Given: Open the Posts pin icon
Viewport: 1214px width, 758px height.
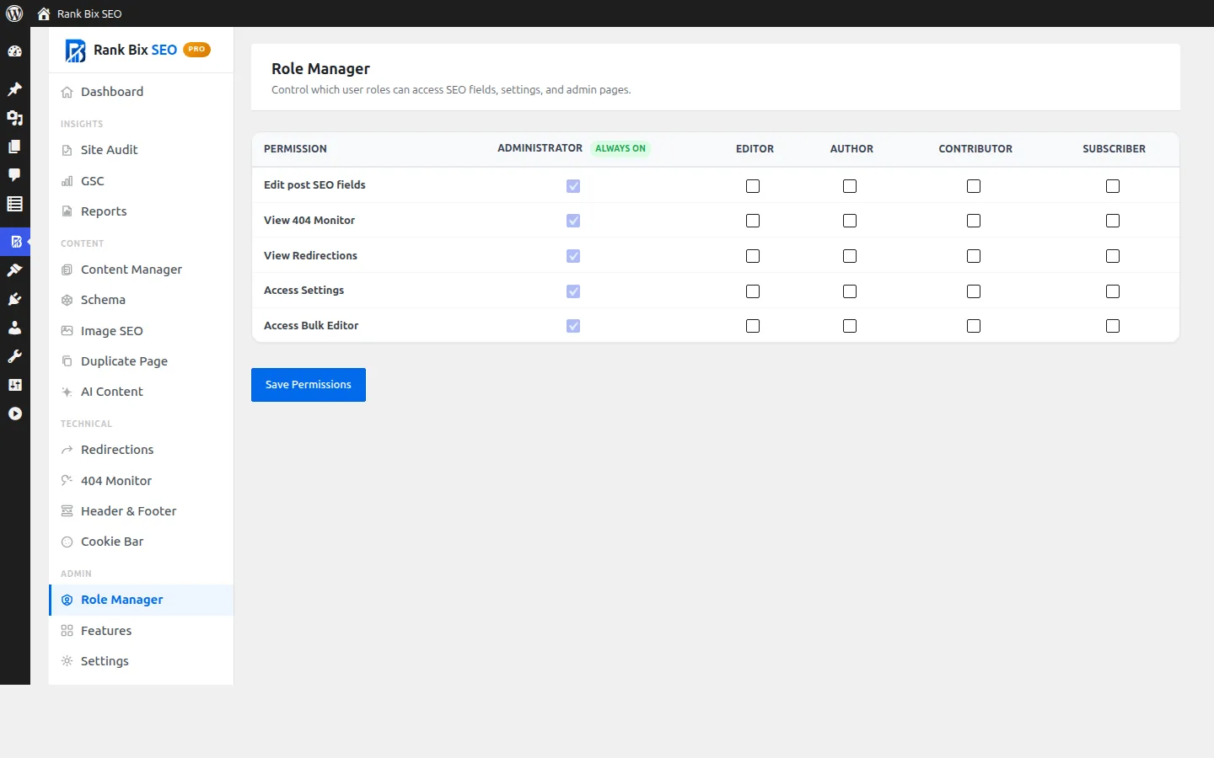Looking at the screenshot, I should pos(14,89).
